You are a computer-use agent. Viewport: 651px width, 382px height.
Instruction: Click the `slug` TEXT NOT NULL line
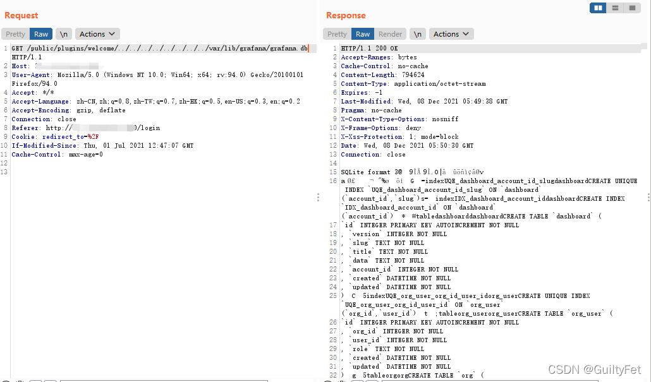click(x=382, y=243)
